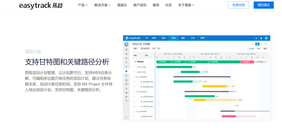Switch to the network diagram view icon
This screenshot has height=140, width=282.
point(253,44)
